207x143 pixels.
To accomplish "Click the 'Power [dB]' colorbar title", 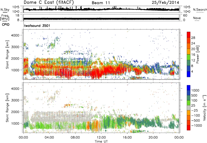I will point(197,54).
